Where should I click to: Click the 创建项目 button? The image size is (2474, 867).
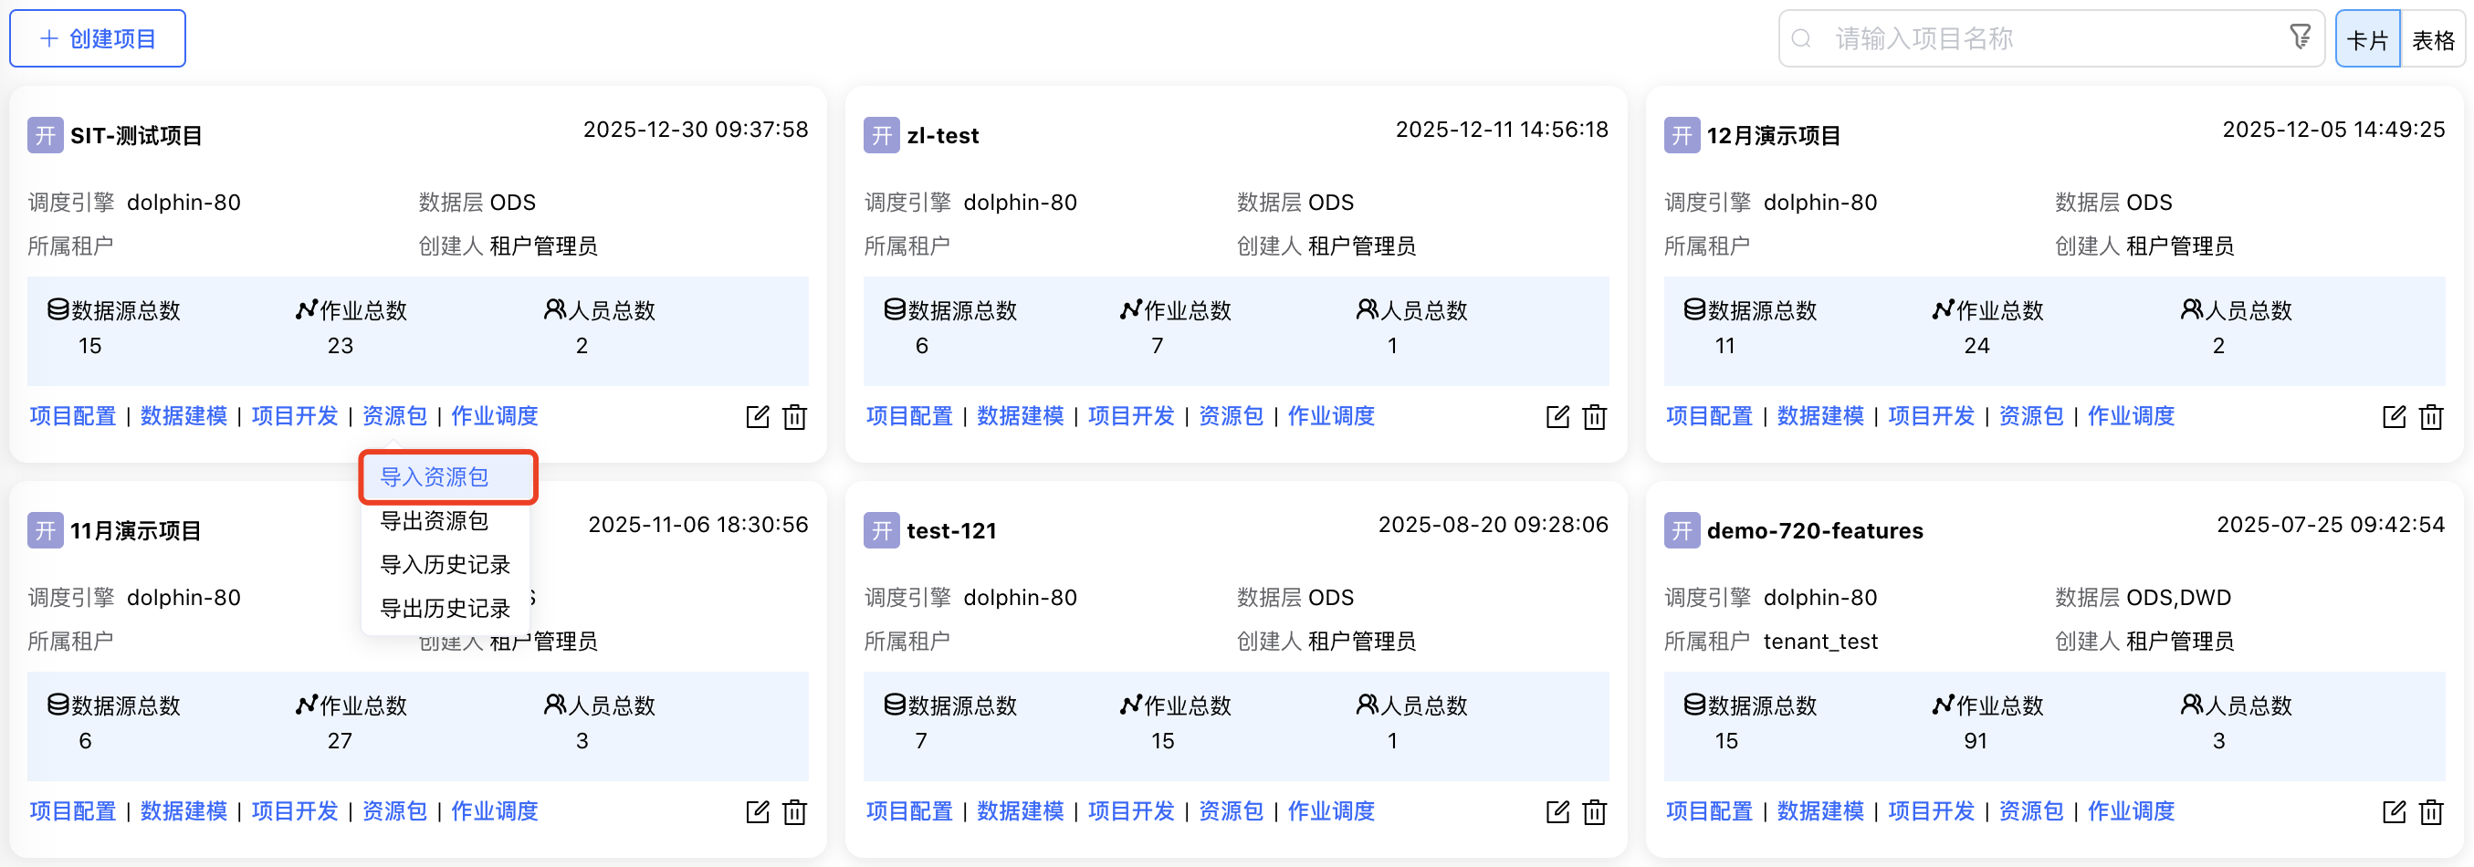(98, 38)
